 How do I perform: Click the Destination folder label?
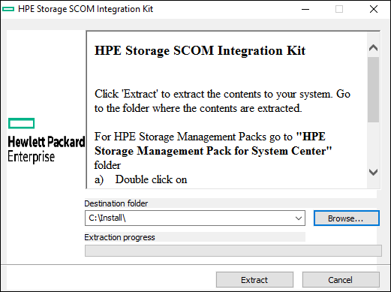[116, 203]
